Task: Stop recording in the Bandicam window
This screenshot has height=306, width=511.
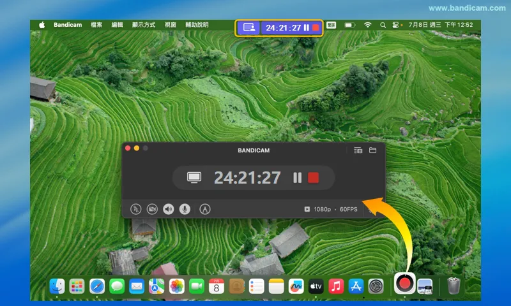Action: point(313,178)
